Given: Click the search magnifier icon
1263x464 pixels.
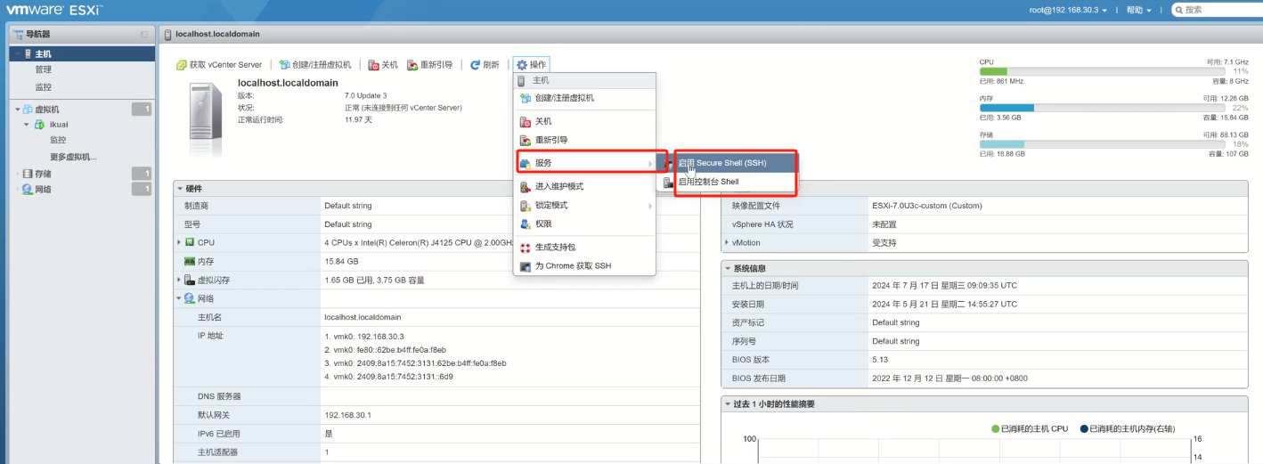Looking at the screenshot, I should [1179, 10].
